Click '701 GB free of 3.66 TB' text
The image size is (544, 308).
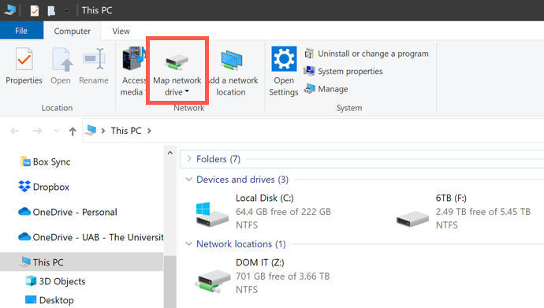(282, 276)
